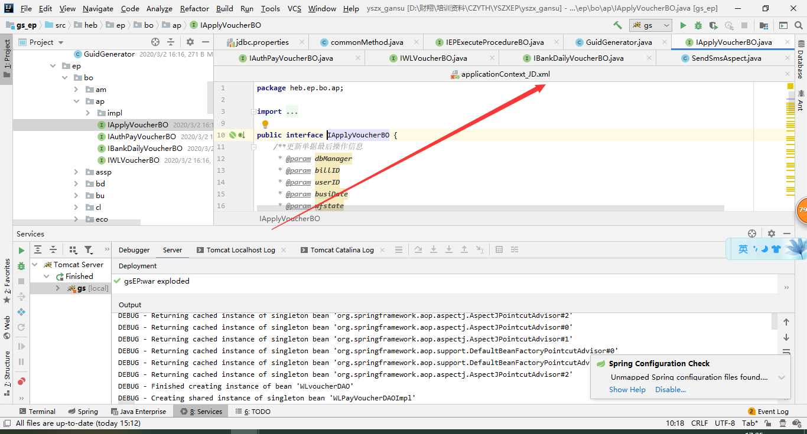Run with coverage from the top toolbar
This screenshot has width=807, height=434.
point(714,25)
